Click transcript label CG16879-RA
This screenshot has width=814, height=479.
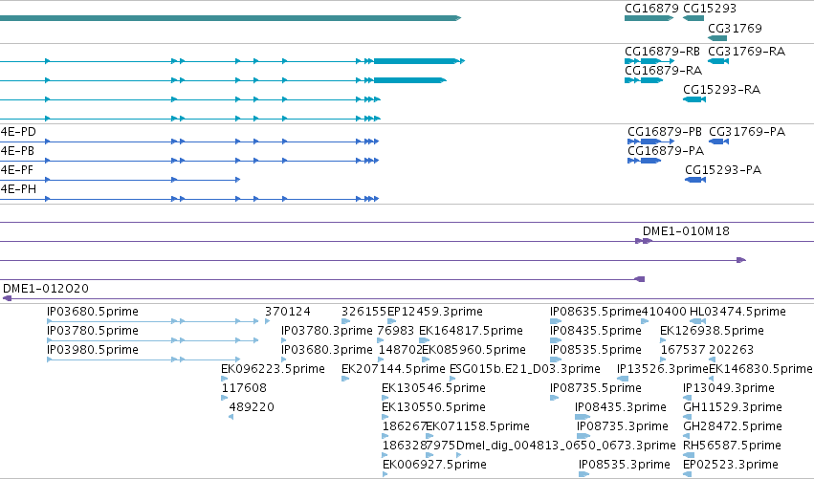click(664, 71)
